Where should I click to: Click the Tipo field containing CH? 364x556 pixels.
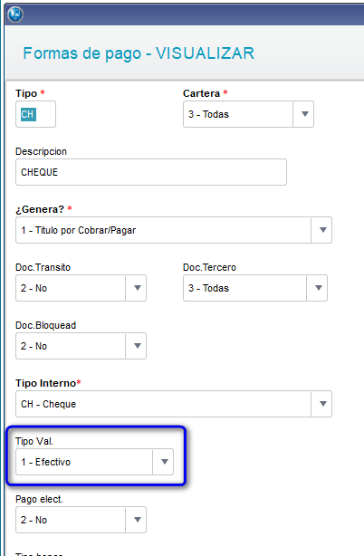pyautogui.click(x=35, y=114)
